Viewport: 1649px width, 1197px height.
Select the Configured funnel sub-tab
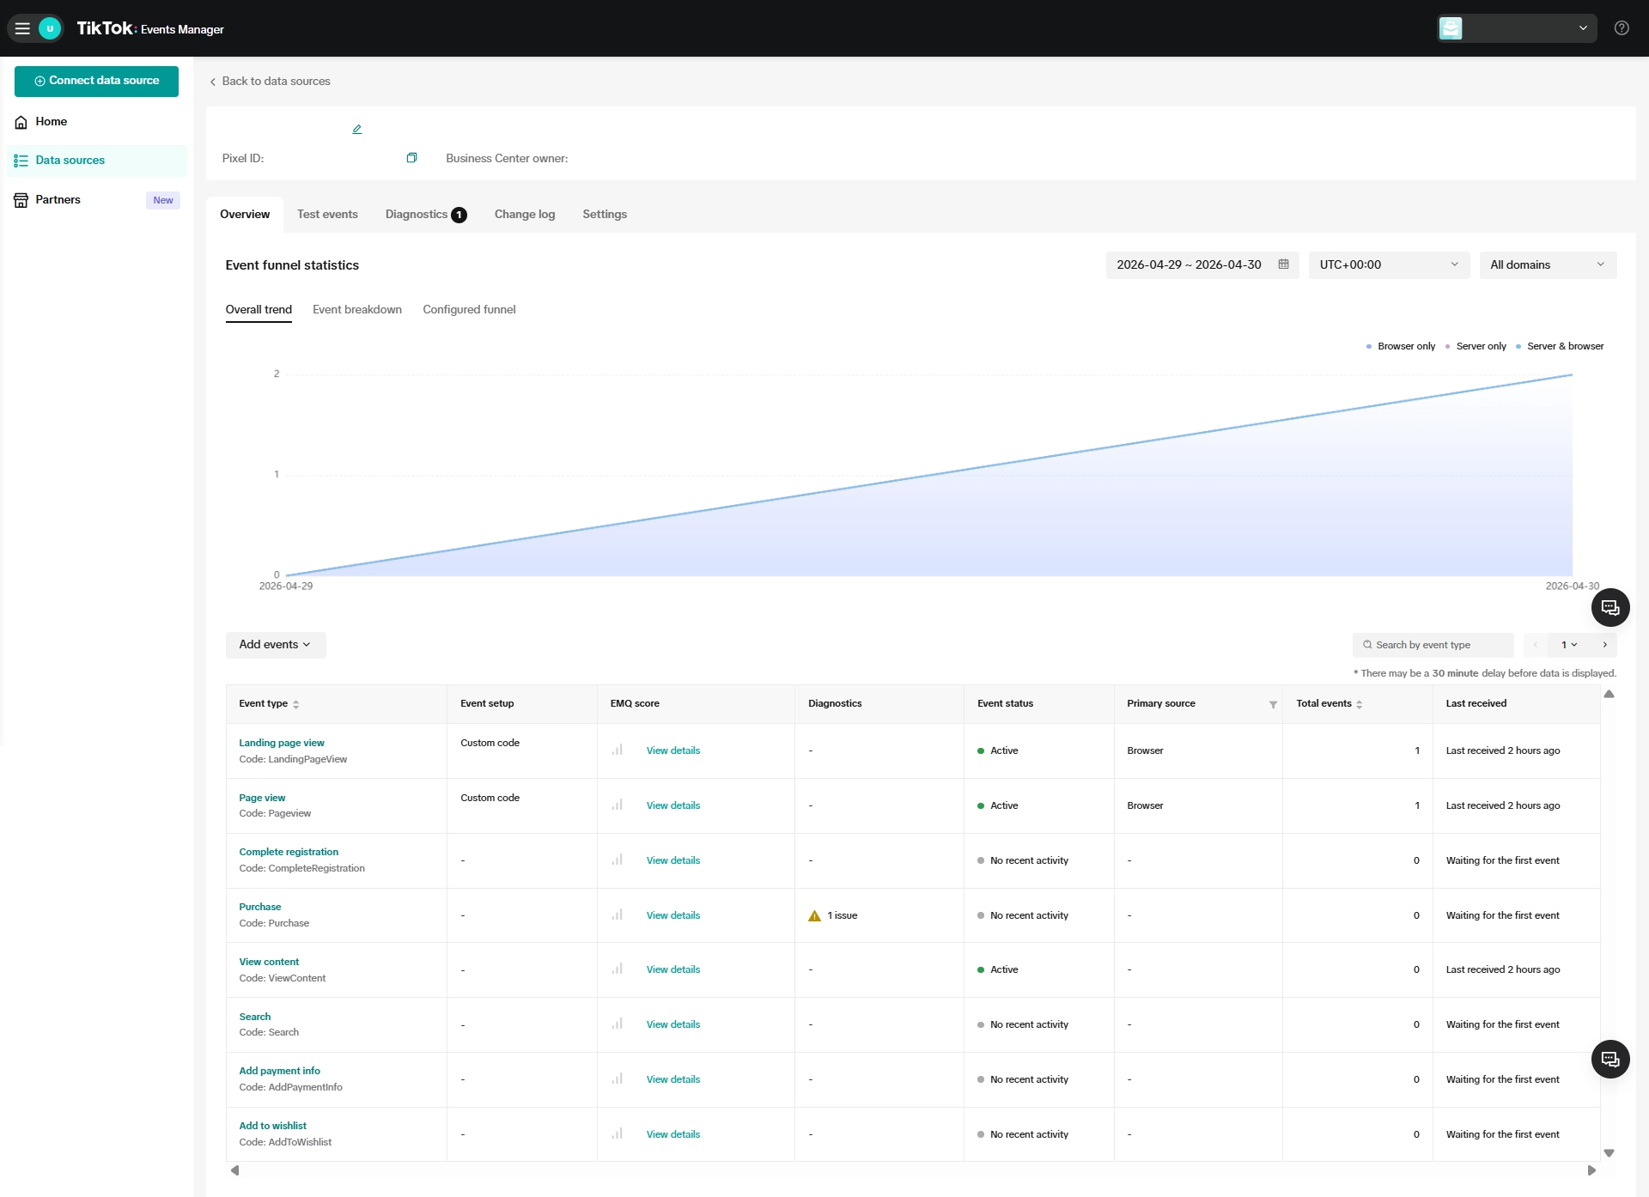(469, 310)
